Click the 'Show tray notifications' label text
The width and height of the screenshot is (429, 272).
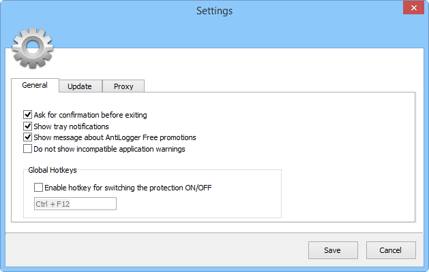[x=71, y=126]
